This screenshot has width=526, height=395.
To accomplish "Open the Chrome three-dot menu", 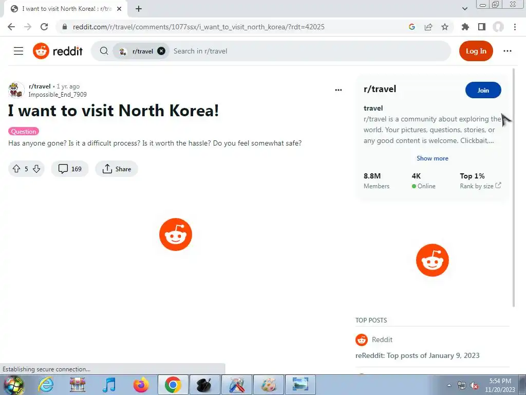I will click(x=515, y=27).
